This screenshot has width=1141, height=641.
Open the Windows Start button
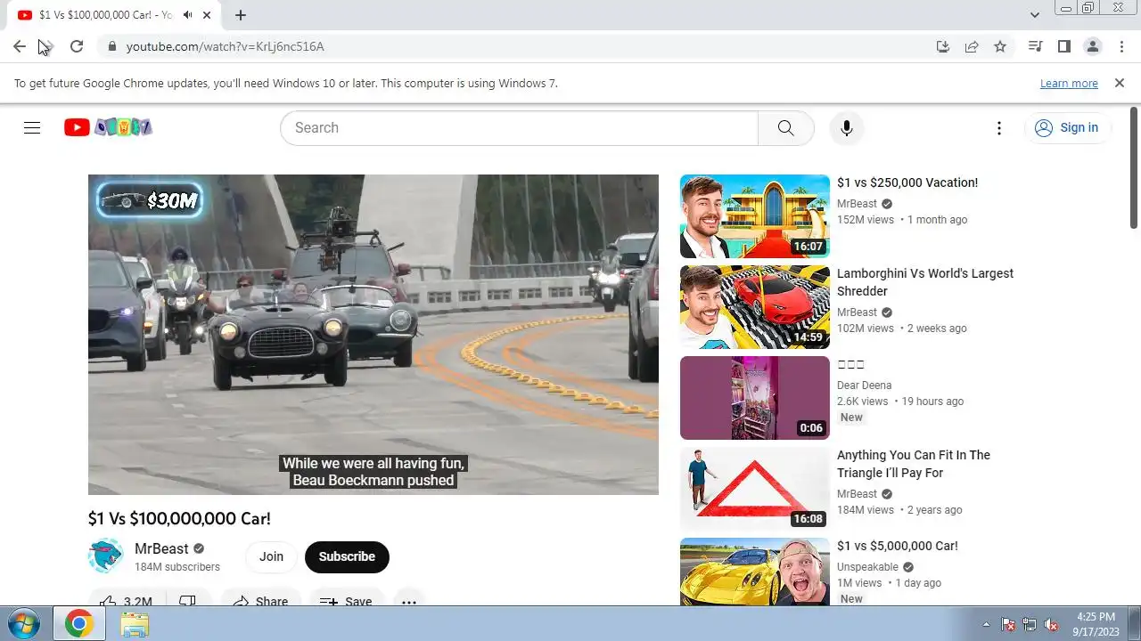[22, 624]
